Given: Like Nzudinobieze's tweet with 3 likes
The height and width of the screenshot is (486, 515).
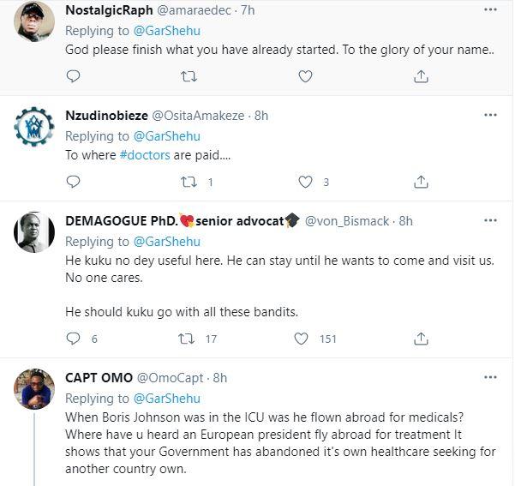Looking at the screenshot, I should (305, 182).
